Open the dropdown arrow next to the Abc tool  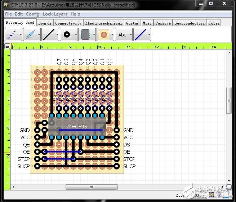pos(131,35)
